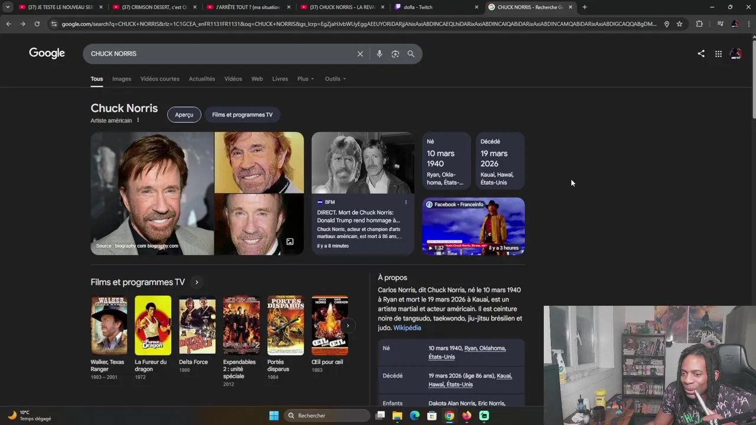Open Google Lens image search

coord(395,54)
